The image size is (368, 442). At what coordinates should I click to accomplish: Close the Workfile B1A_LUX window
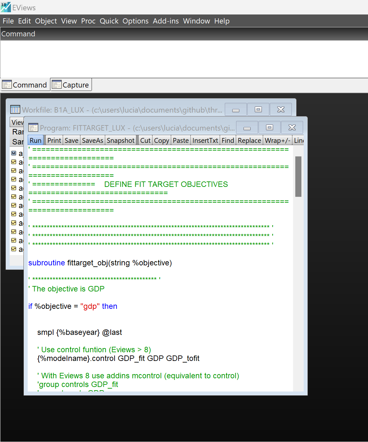[281, 110]
